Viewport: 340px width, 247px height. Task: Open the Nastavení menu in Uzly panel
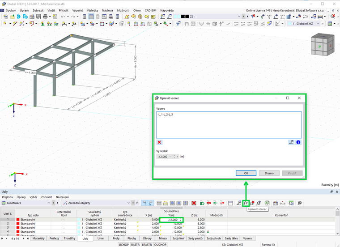[62, 197]
